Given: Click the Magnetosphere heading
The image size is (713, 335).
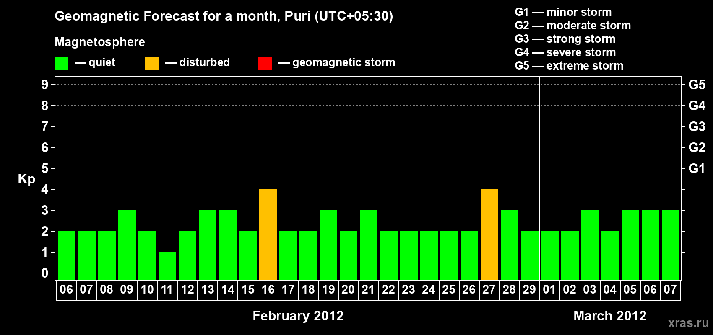Looking at the screenshot, I should (x=100, y=42).
